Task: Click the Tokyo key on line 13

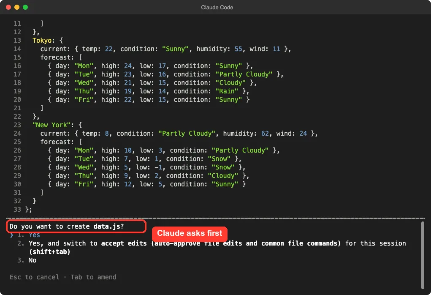Action: [42, 41]
